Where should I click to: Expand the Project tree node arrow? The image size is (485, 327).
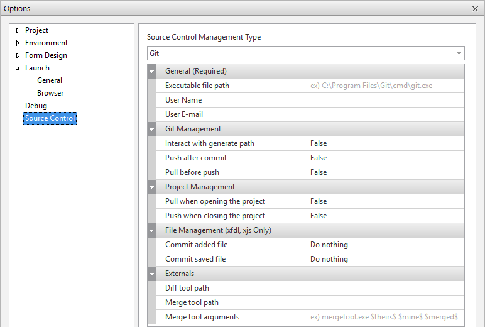[x=18, y=30]
